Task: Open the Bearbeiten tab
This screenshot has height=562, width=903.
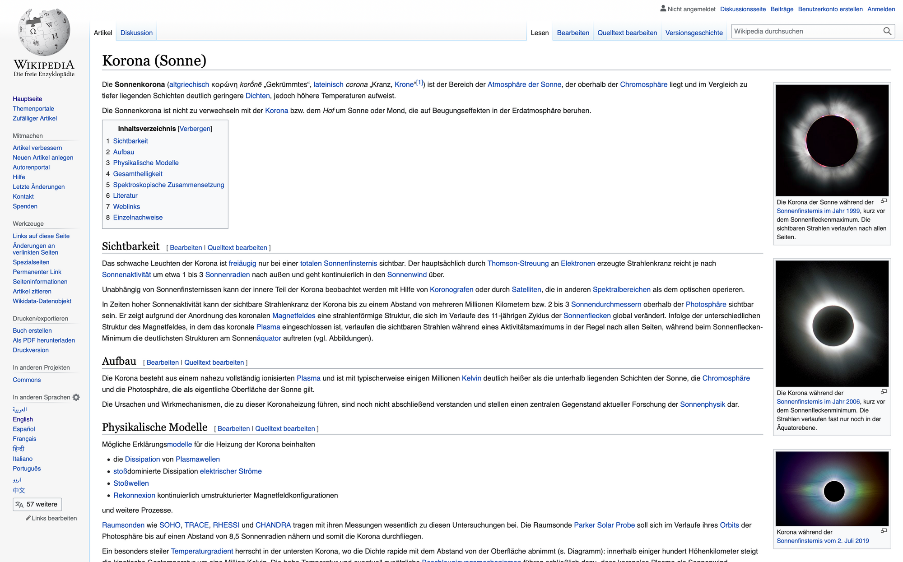Action: tap(573, 33)
